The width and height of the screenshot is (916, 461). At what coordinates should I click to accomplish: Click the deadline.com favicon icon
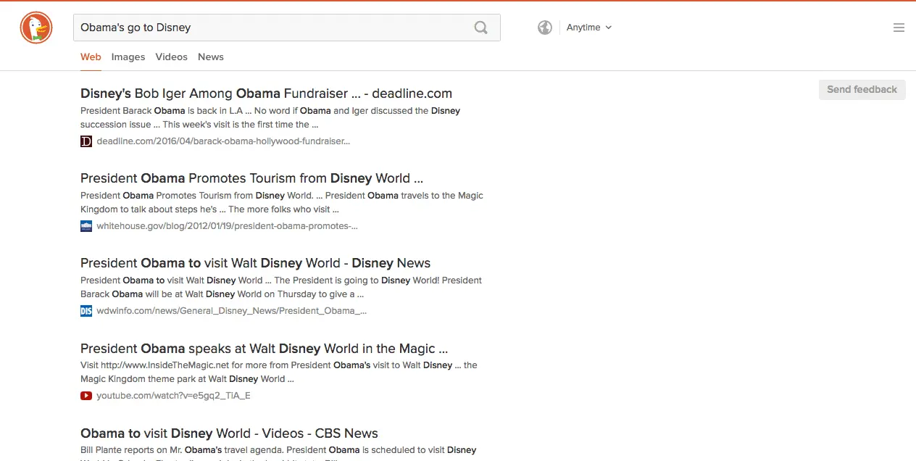[x=86, y=141]
